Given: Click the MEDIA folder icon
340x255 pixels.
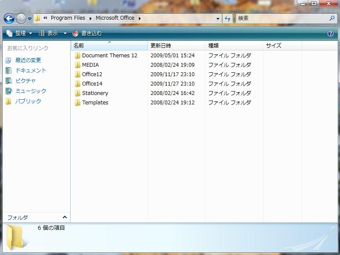Looking at the screenshot, I should coord(77,65).
